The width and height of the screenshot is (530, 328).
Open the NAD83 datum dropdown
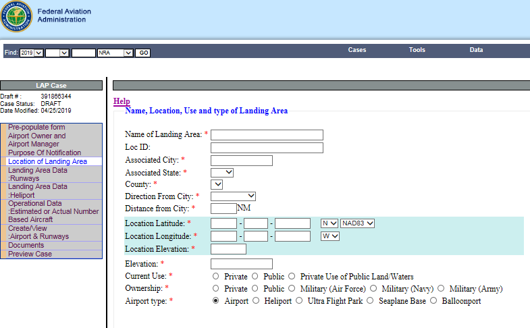[x=358, y=223]
